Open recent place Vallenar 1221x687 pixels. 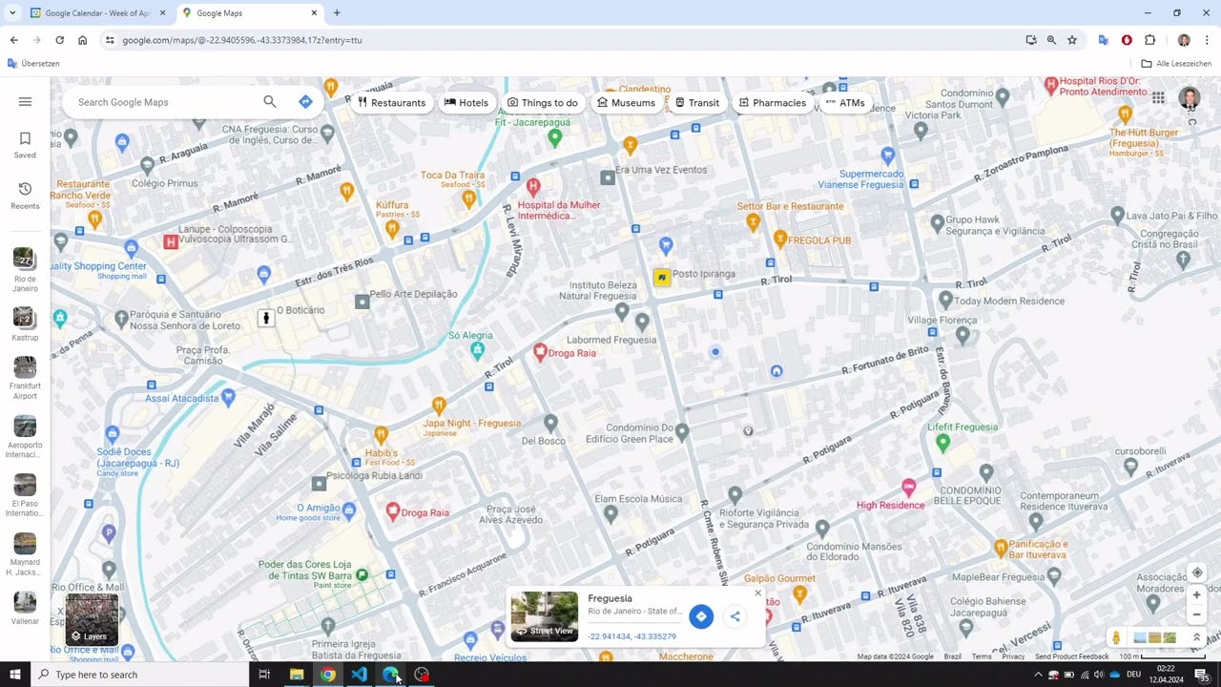click(x=25, y=608)
